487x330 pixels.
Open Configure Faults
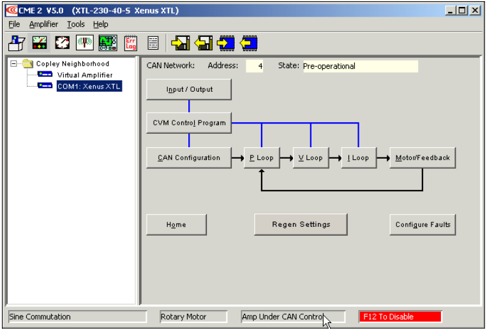pos(423,225)
